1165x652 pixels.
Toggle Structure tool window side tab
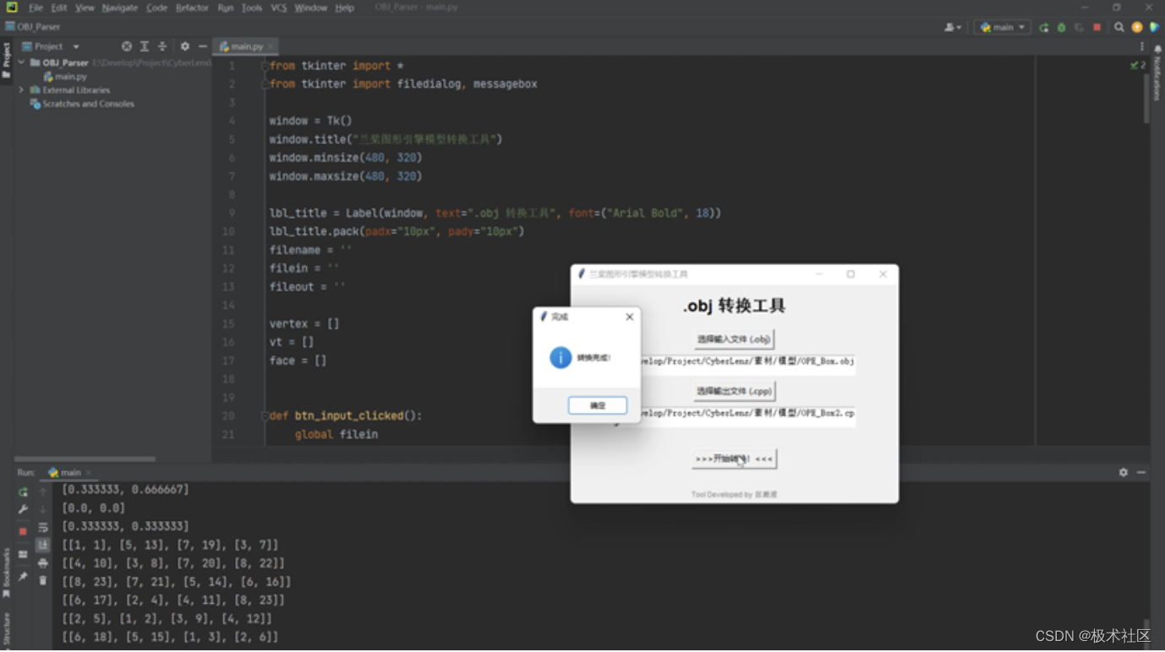coord(6,631)
